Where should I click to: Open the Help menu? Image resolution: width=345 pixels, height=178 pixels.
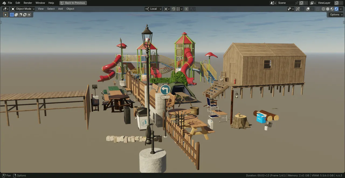tap(51, 3)
